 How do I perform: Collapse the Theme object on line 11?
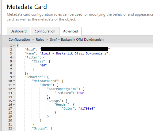point(14,85)
